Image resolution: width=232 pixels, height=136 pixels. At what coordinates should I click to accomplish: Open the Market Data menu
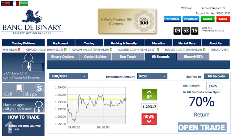pyautogui.click(x=187, y=43)
